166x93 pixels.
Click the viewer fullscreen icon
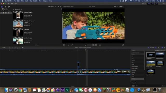(x=123, y=45)
